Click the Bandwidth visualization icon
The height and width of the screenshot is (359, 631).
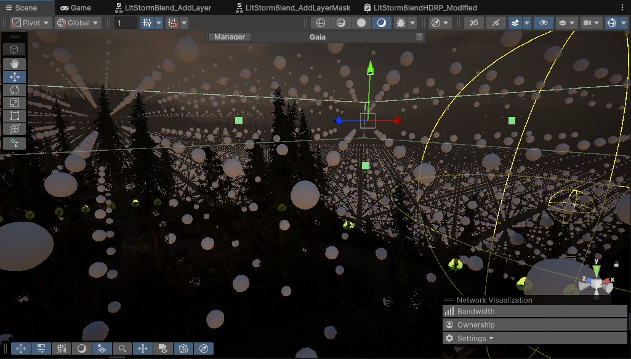tap(449, 312)
